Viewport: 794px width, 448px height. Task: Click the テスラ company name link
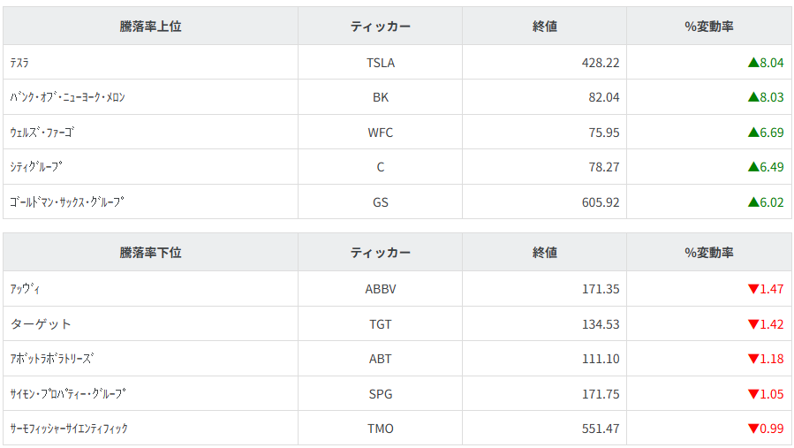(x=20, y=63)
